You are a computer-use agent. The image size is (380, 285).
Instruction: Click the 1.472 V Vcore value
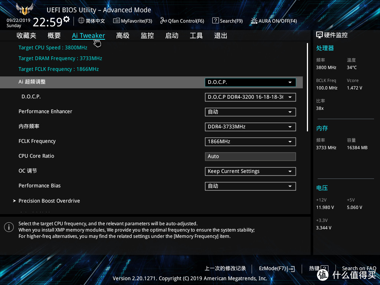tap(354, 88)
